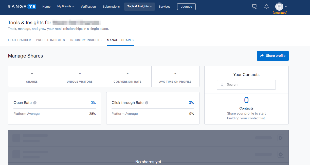
Task: Click the Open Rate help icon
Action: coord(35,103)
